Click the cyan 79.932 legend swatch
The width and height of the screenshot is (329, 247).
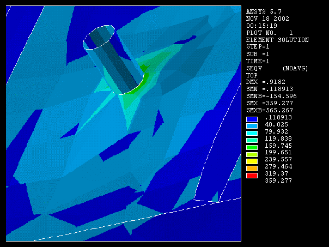[252, 133]
